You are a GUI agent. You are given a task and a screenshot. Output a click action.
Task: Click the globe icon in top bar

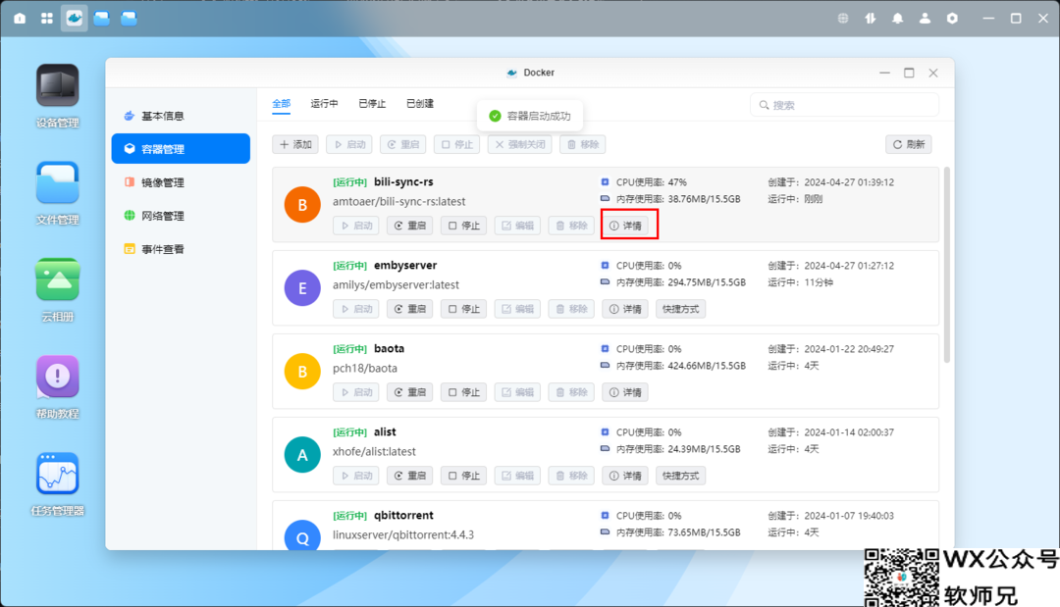[843, 19]
